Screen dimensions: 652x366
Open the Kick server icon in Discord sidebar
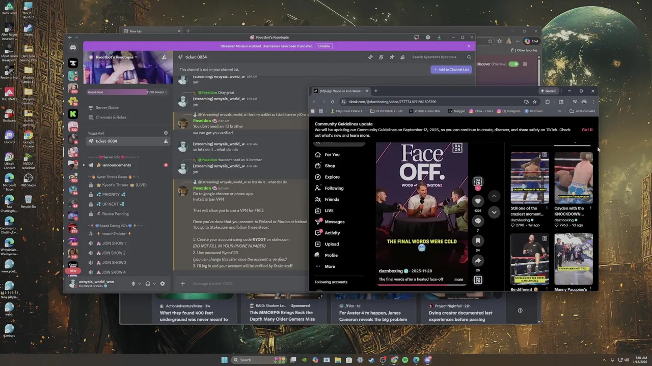click(x=73, y=114)
